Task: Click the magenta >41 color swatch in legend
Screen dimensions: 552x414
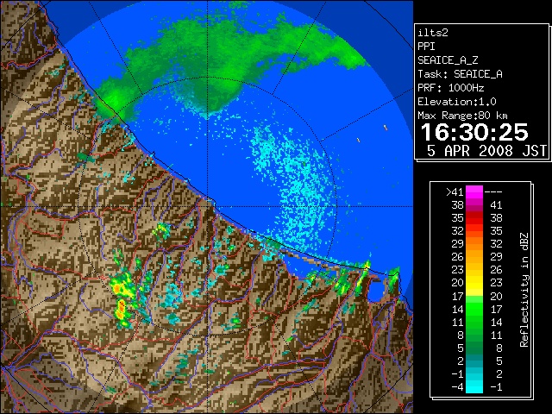Action: 474,191
